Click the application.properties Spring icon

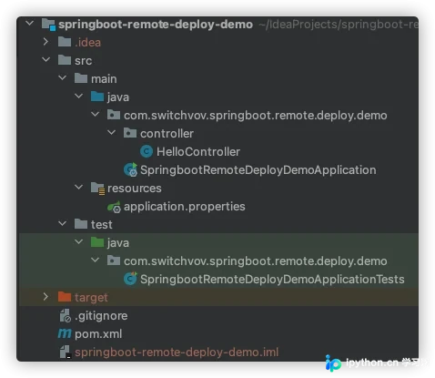click(x=114, y=207)
